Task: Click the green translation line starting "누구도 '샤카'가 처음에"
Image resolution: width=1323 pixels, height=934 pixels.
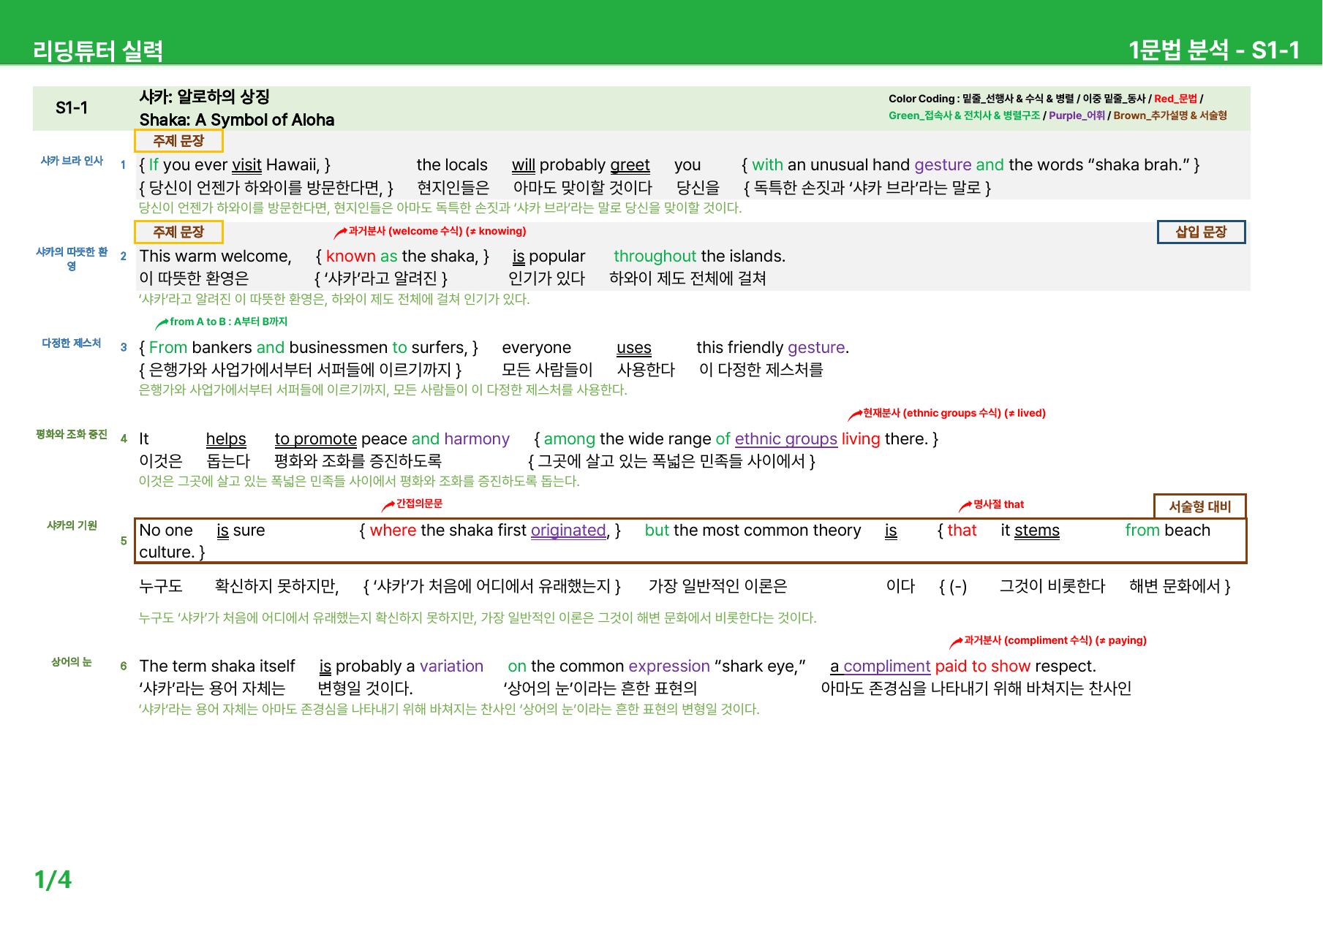Action: (x=478, y=618)
